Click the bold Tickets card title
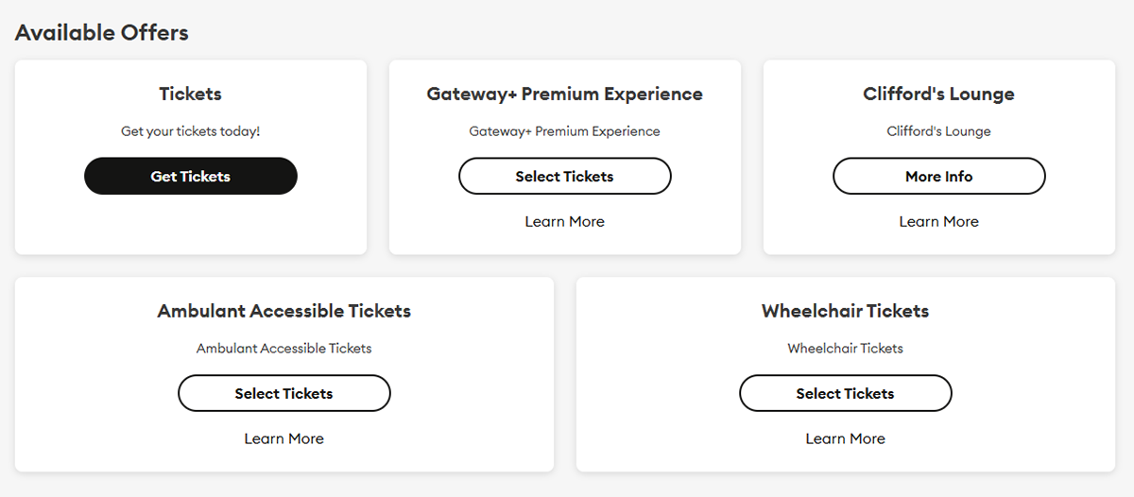 190,94
